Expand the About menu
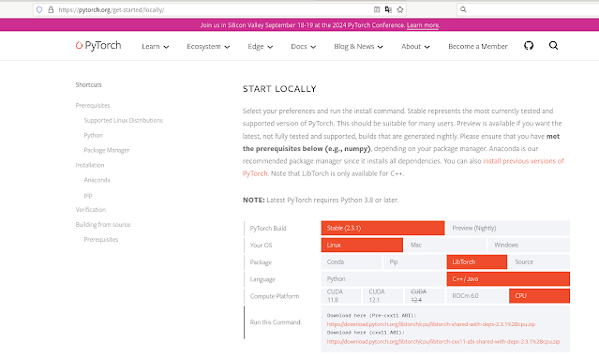The image size is (599, 358). pos(415,46)
